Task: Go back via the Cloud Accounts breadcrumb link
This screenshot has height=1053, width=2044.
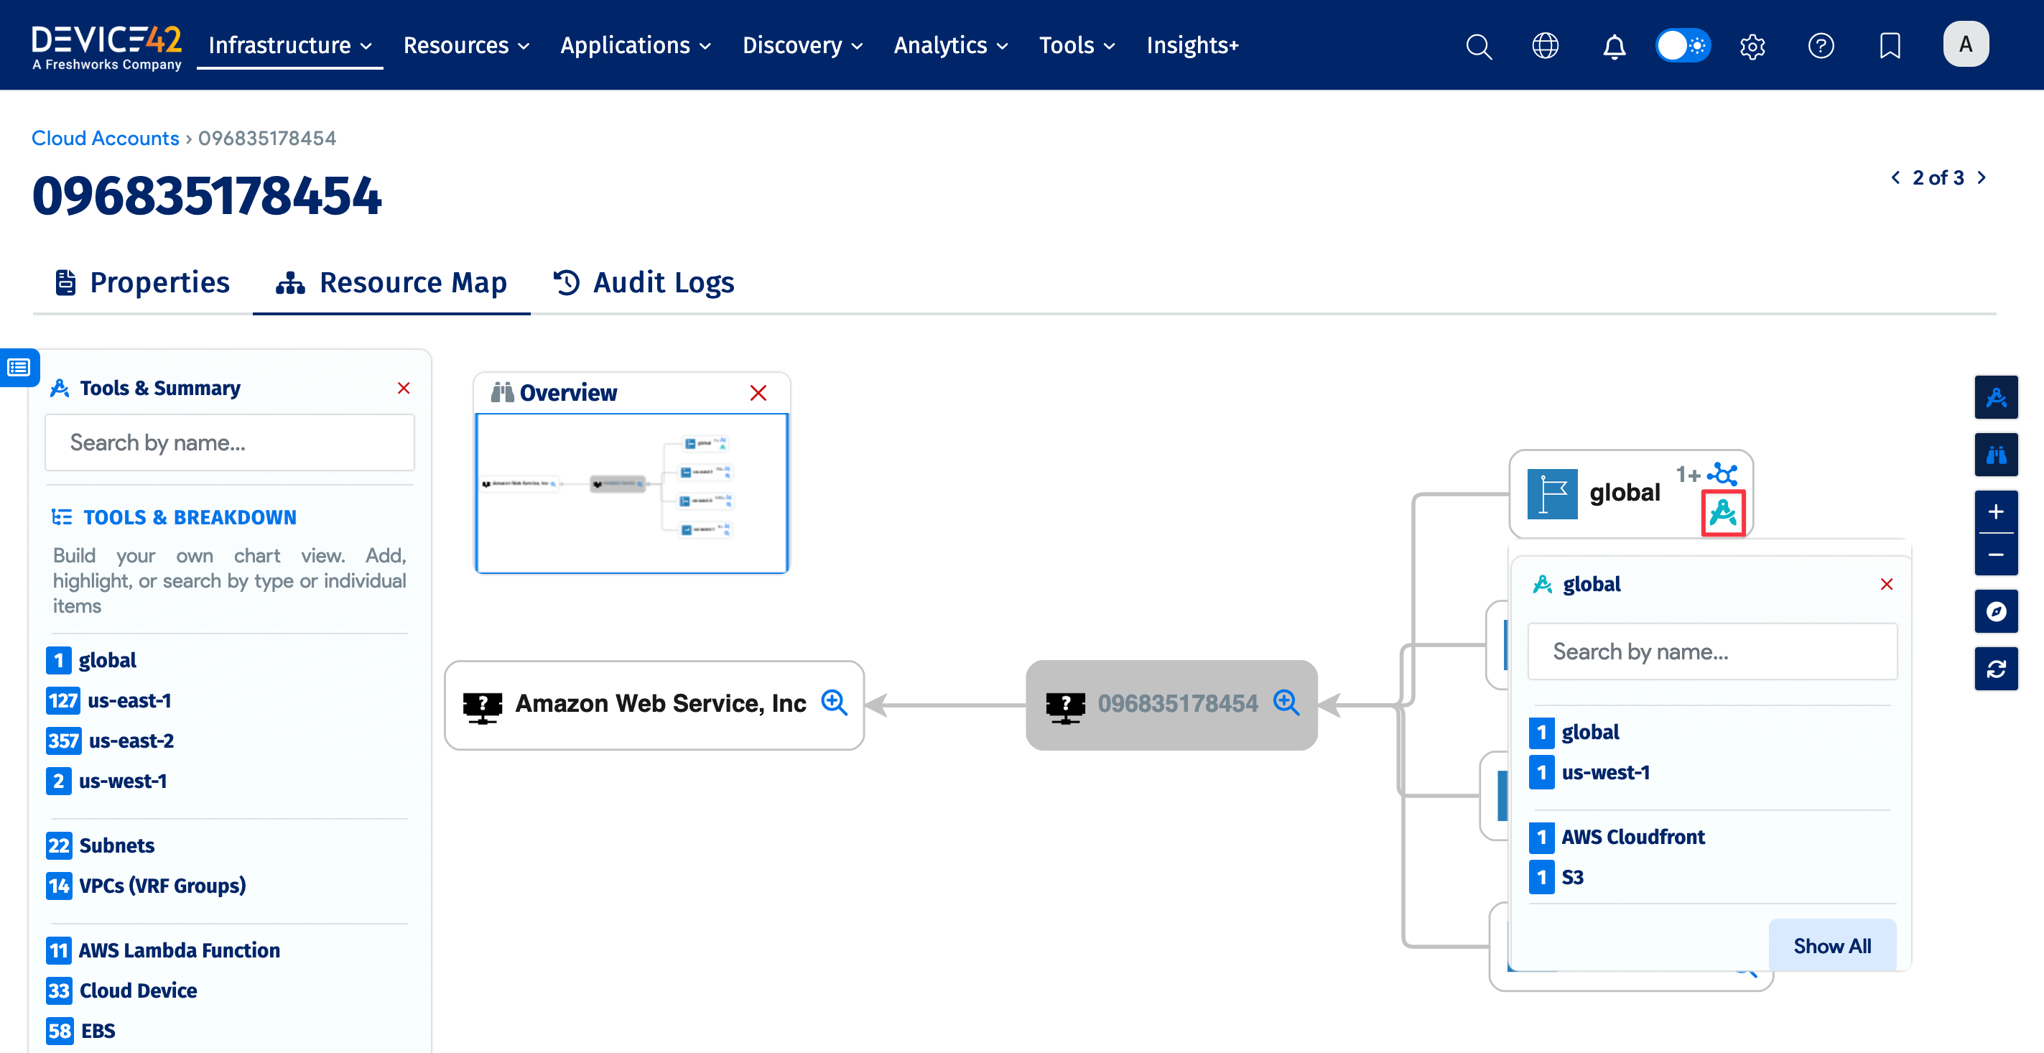Action: click(x=105, y=137)
